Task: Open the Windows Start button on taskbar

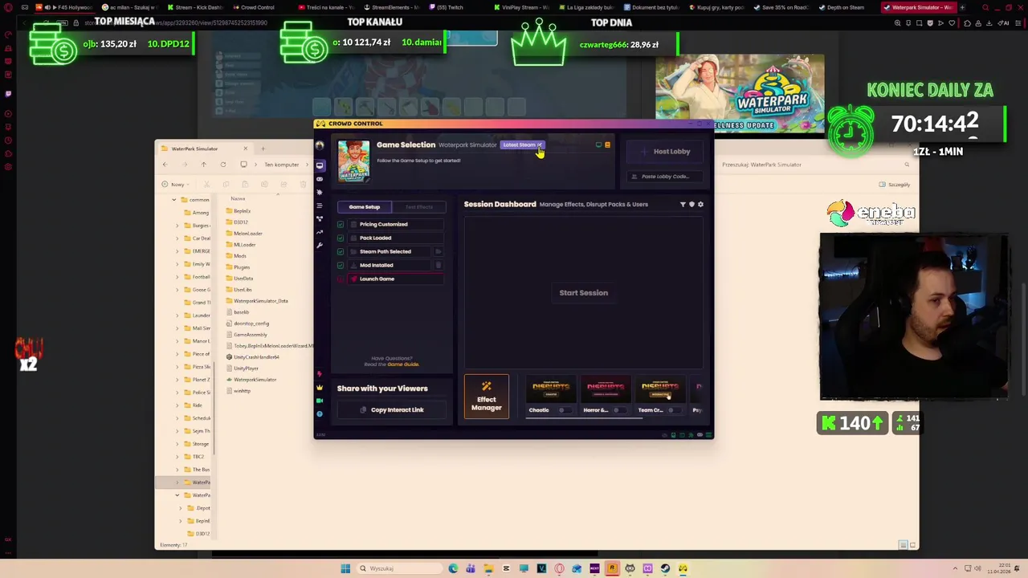Action: [x=345, y=568]
